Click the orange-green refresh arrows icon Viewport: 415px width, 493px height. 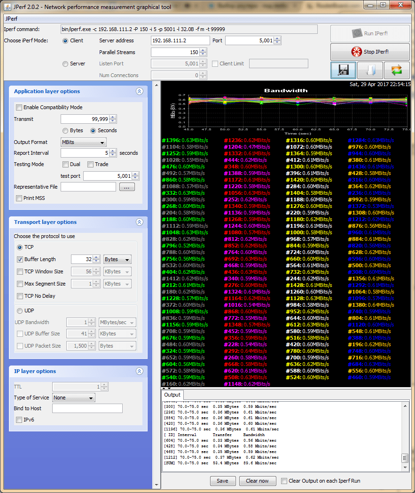coord(397,70)
